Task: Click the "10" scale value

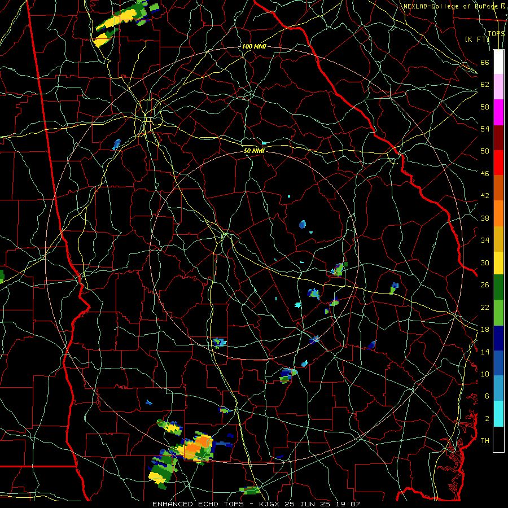Action: pyautogui.click(x=485, y=374)
